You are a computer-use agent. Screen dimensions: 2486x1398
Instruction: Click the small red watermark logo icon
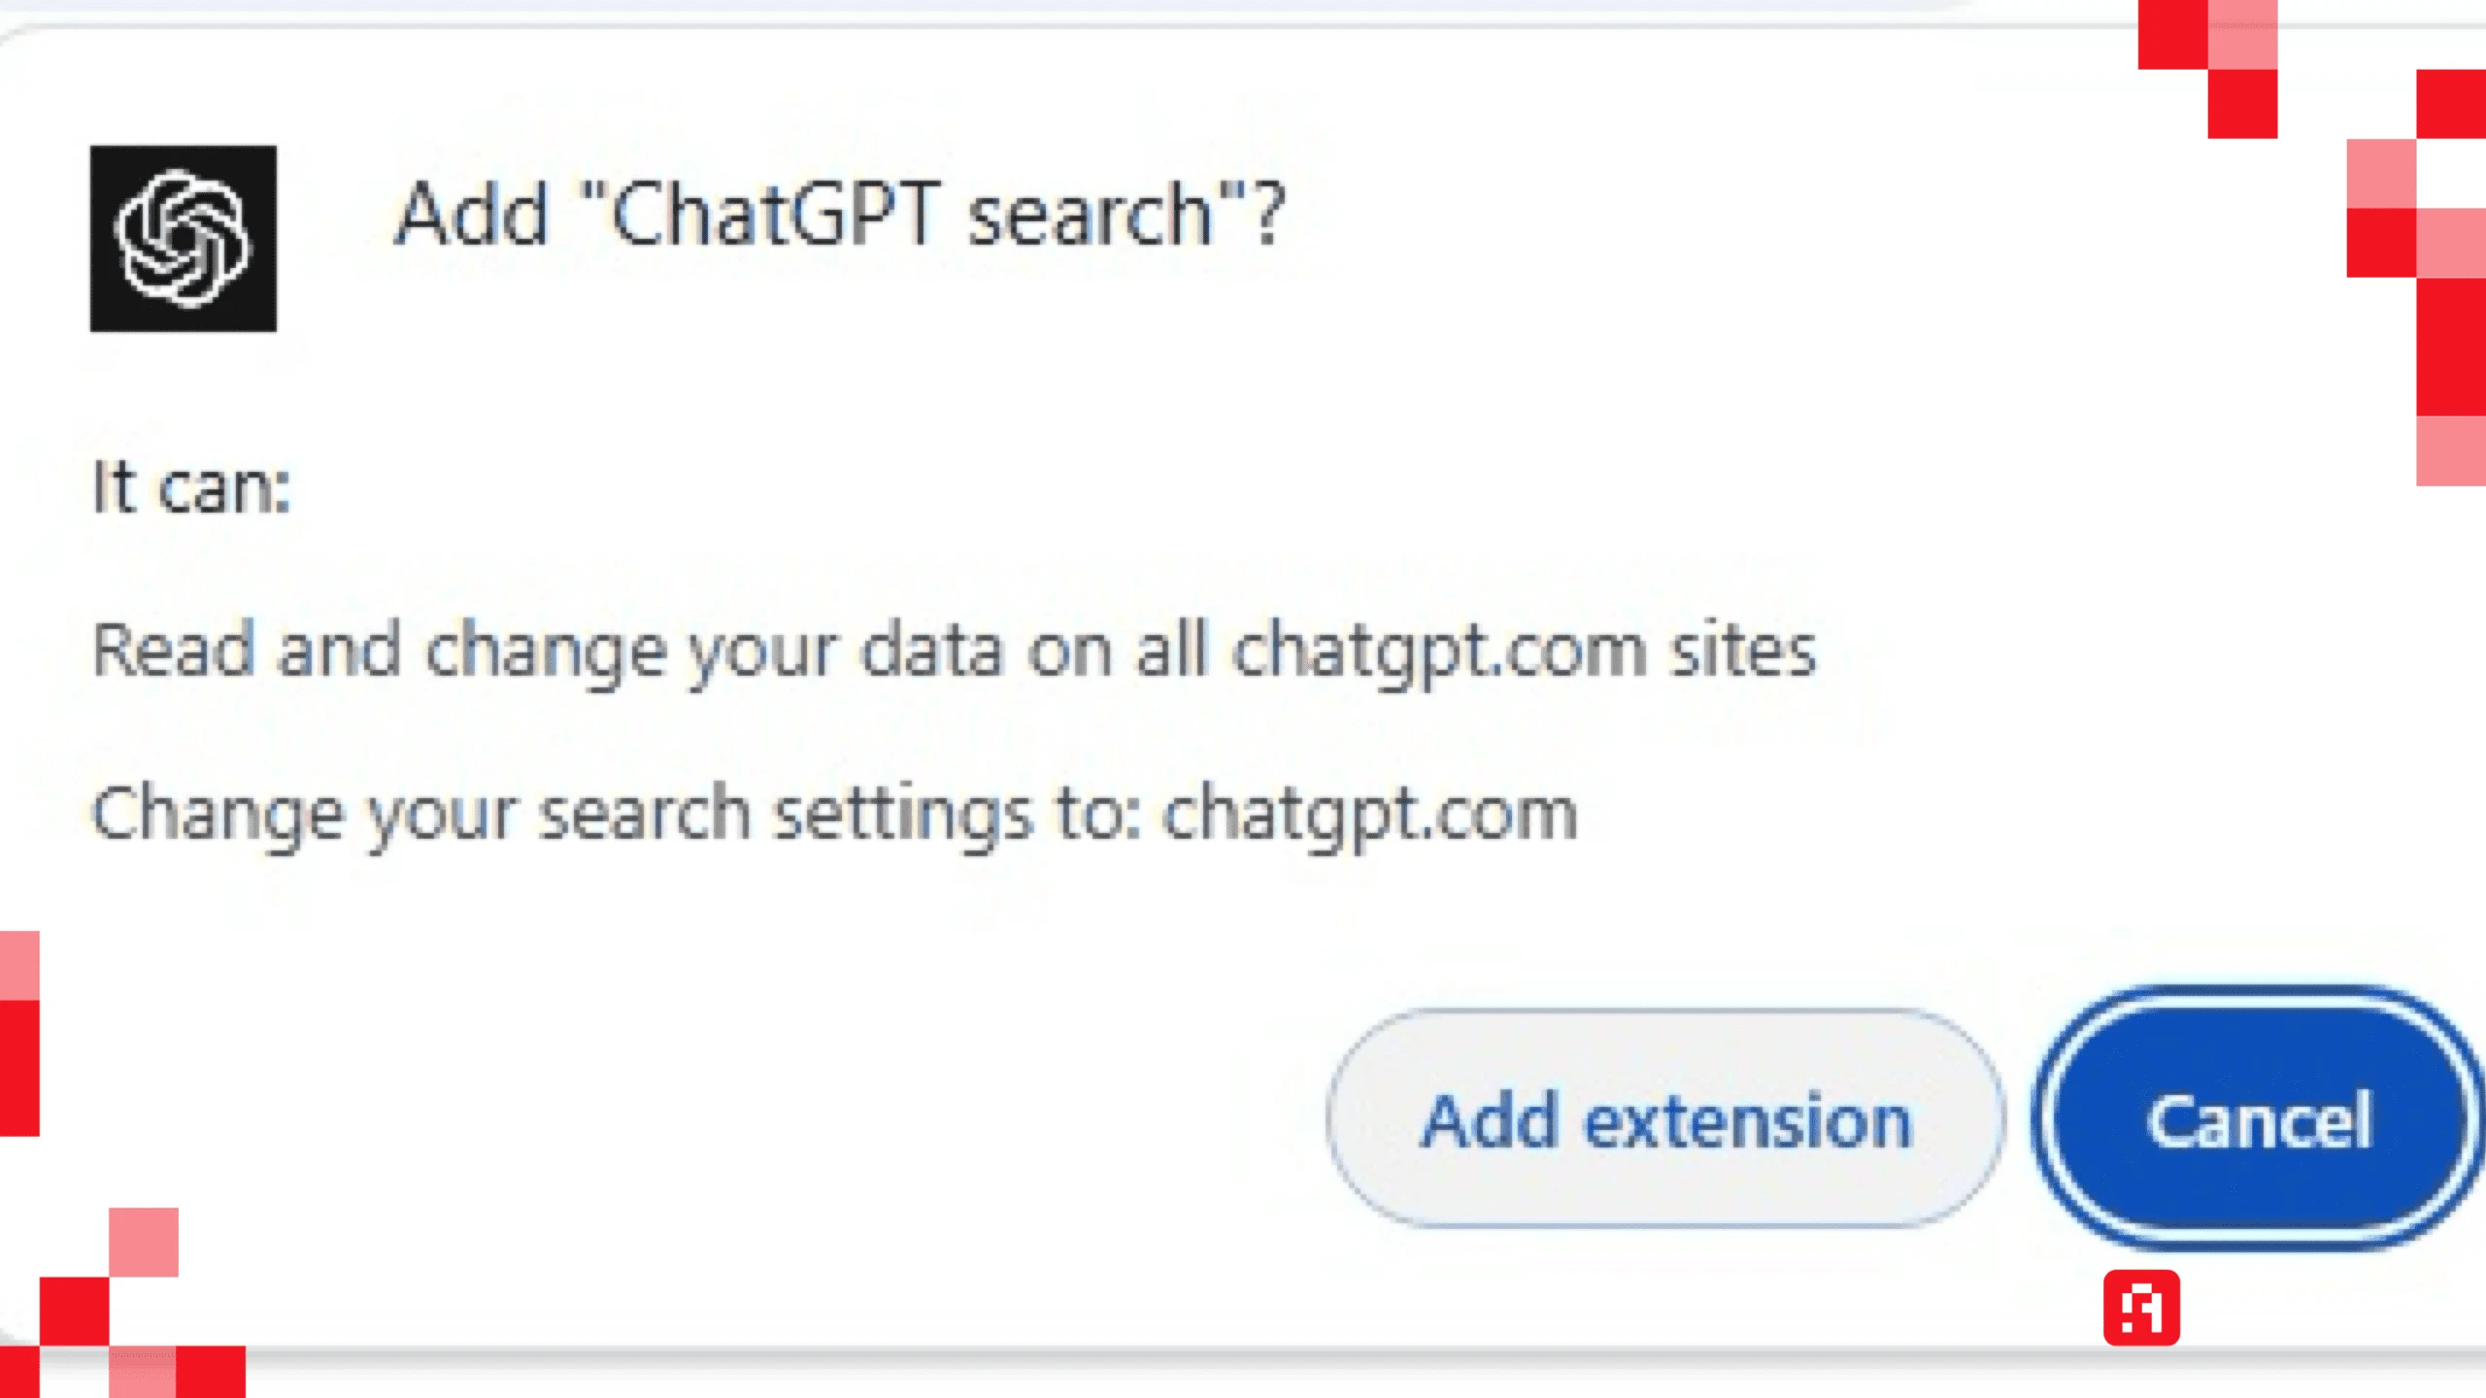coord(2141,1308)
